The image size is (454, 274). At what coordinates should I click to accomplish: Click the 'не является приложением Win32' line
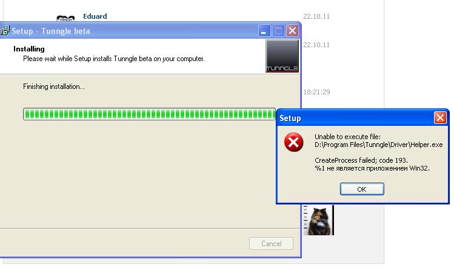(x=372, y=168)
